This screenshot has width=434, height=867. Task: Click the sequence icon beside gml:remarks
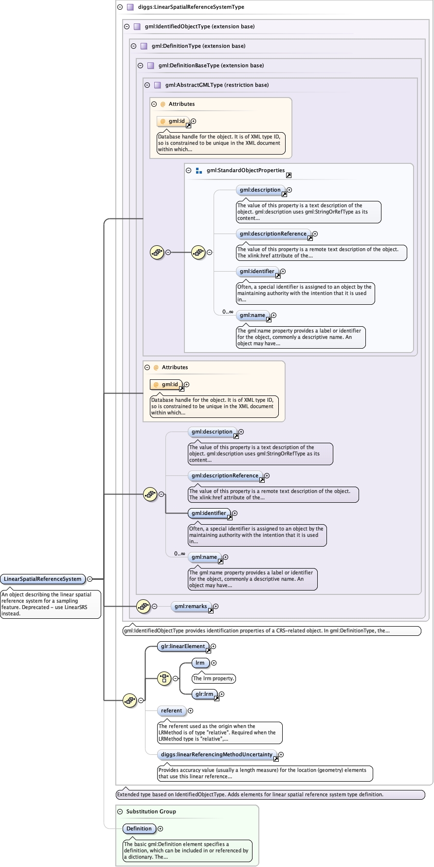(143, 606)
